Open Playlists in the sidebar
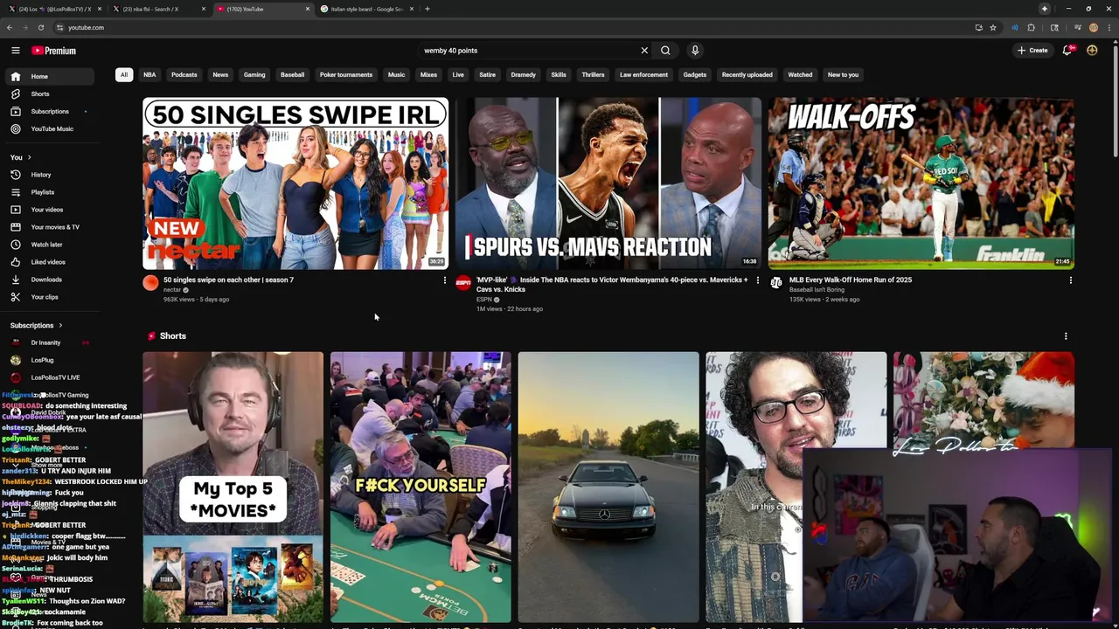The image size is (1119, 629). pyautogui.click(x=48, y=192)
